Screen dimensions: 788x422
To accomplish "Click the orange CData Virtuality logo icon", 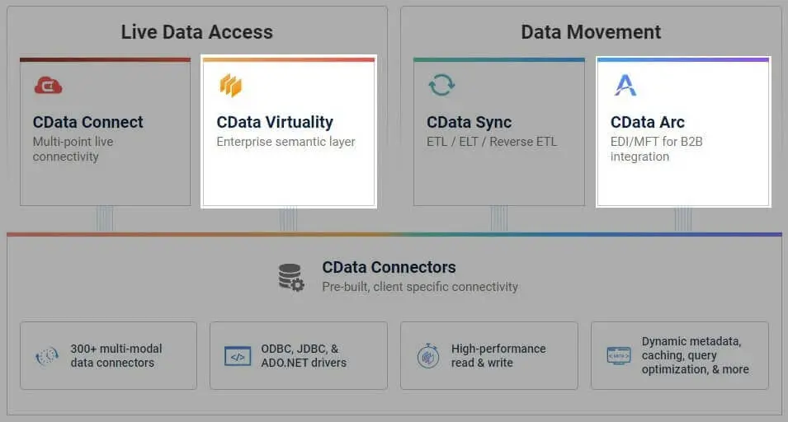I will [x=230, y=85].
